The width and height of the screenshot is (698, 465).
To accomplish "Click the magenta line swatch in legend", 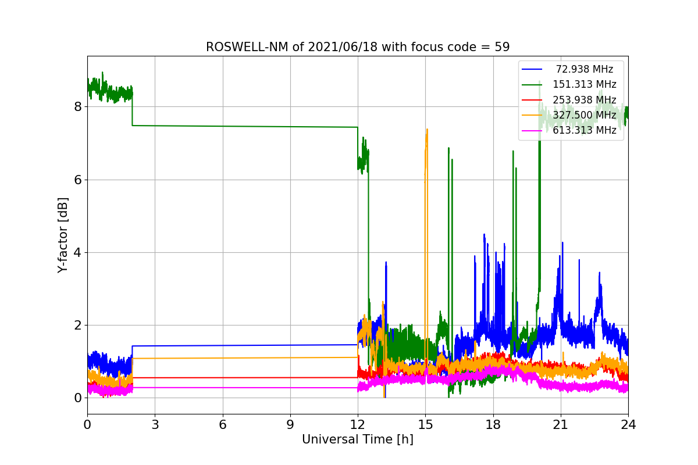I will (x=532, y=131).
